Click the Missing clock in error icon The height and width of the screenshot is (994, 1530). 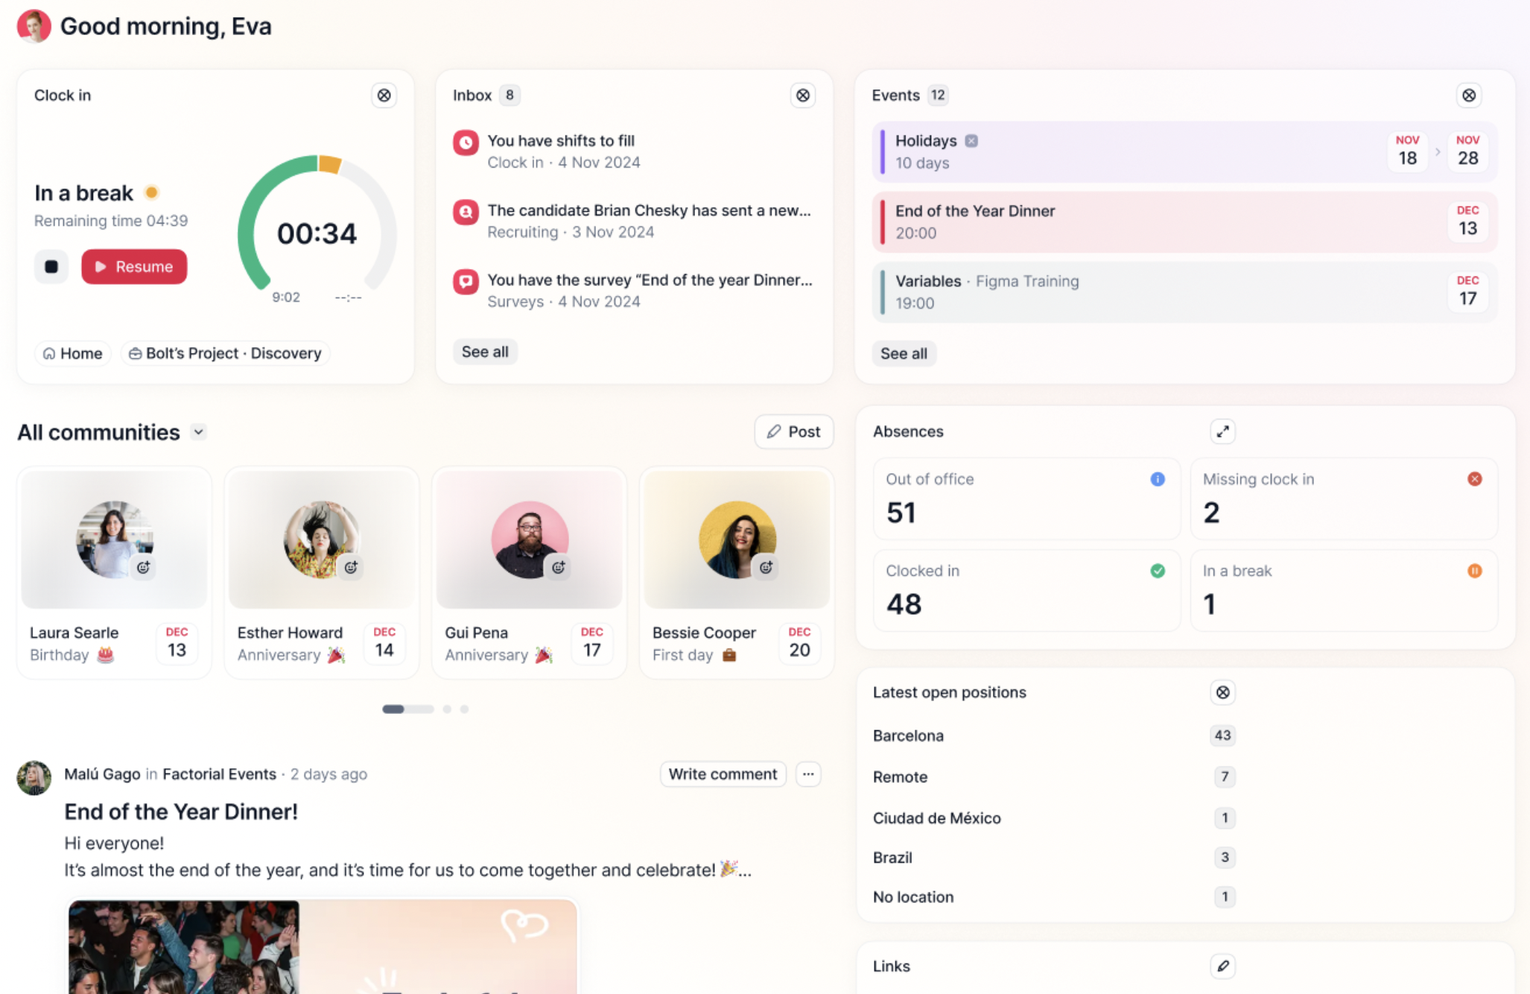click(x=1474, y=479)
